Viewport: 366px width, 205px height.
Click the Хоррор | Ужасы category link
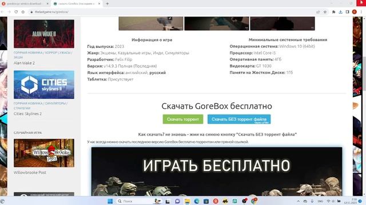[58, 53]
